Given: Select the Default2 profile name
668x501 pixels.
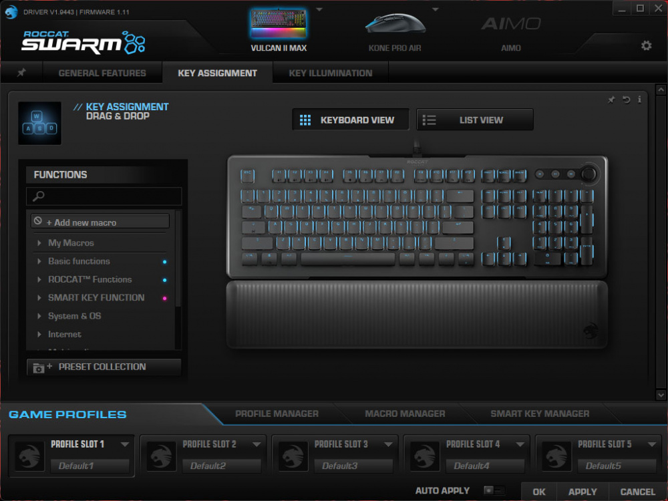Looking at the screenshot, I should click(x=222, y=466).
